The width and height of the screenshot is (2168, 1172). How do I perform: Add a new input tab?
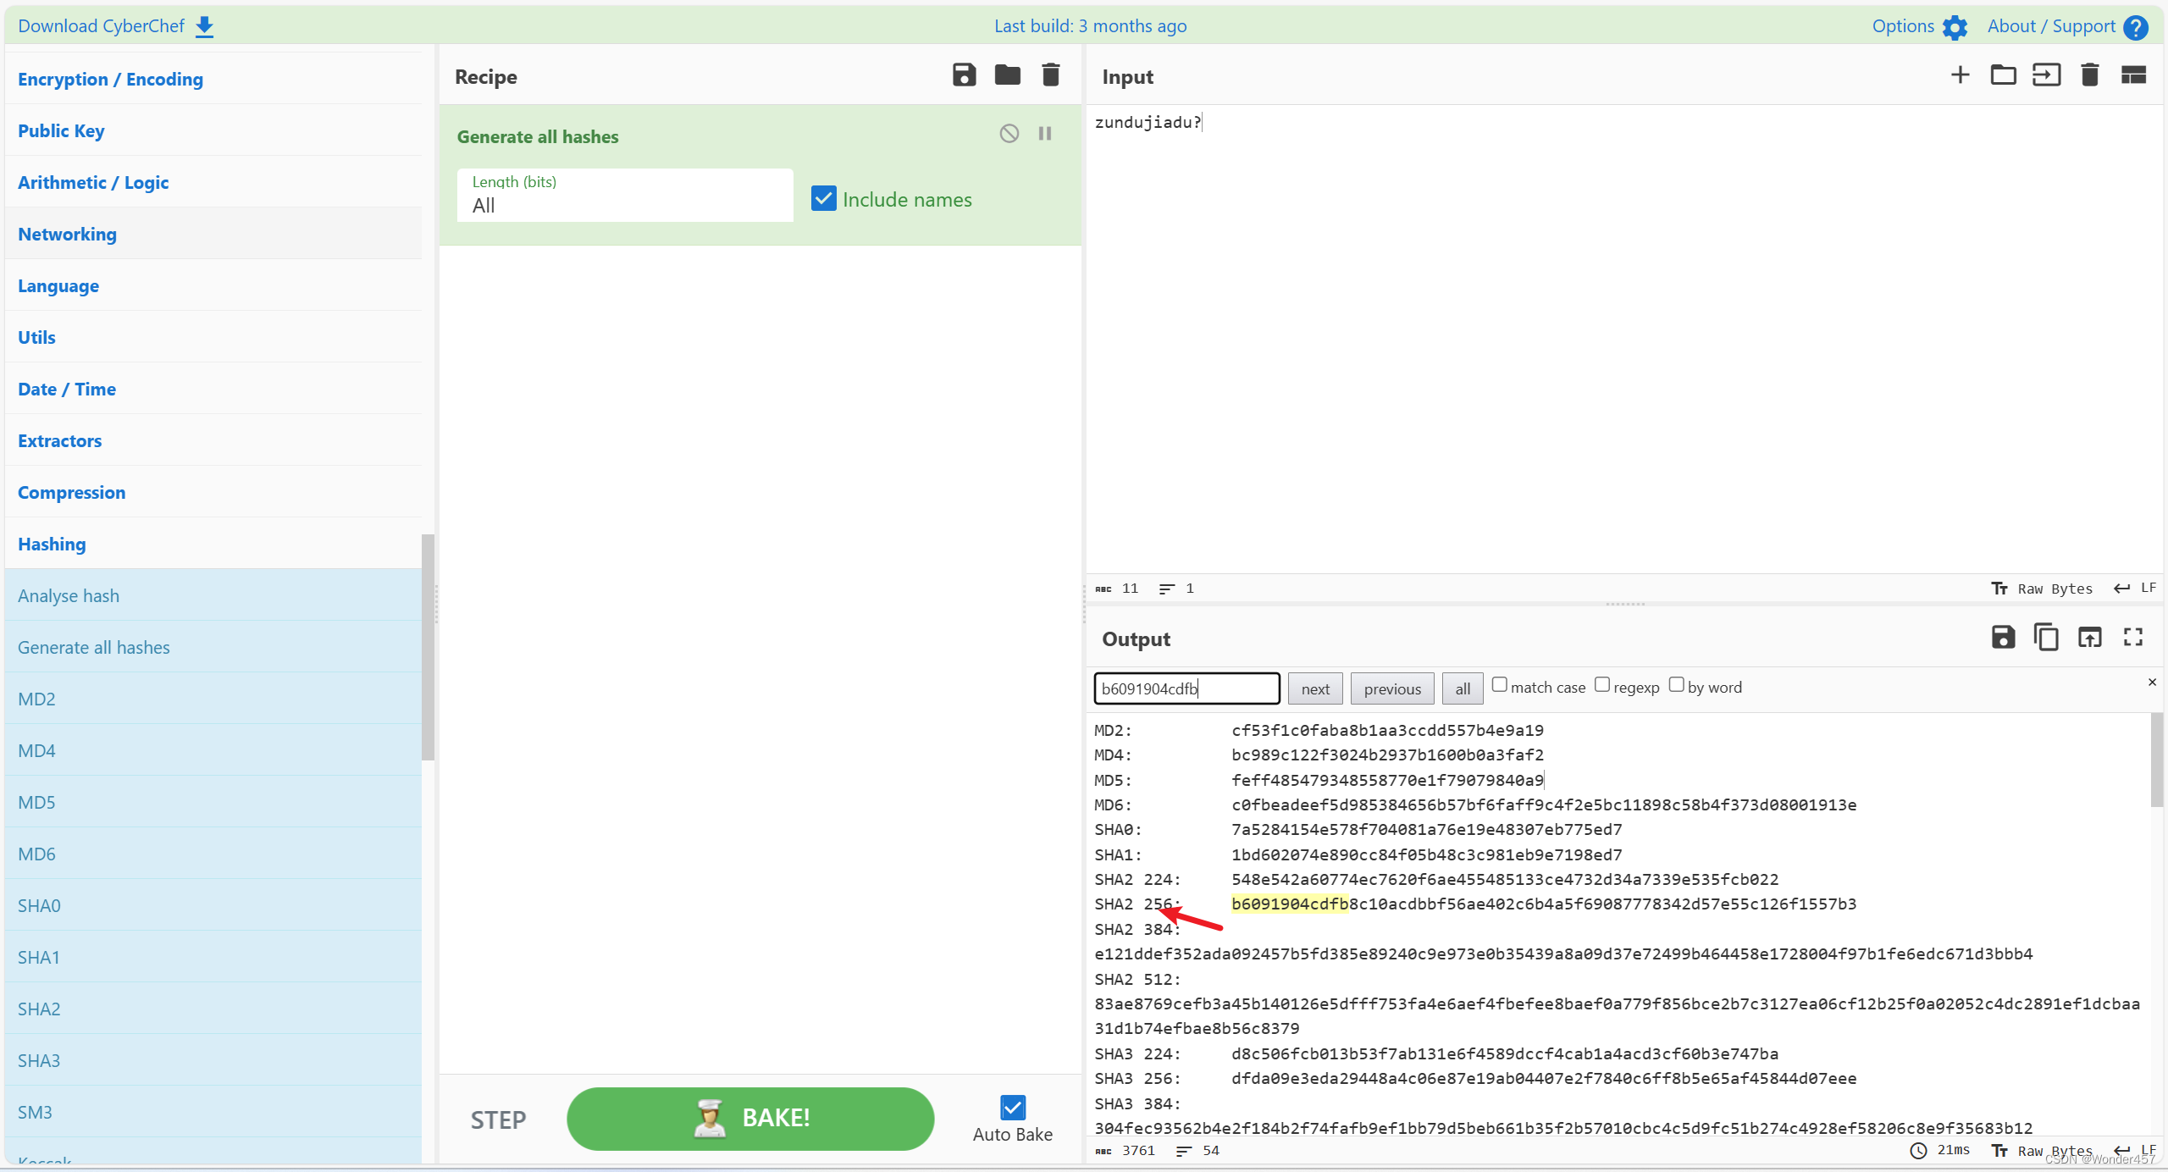(x=1960, y=75)
